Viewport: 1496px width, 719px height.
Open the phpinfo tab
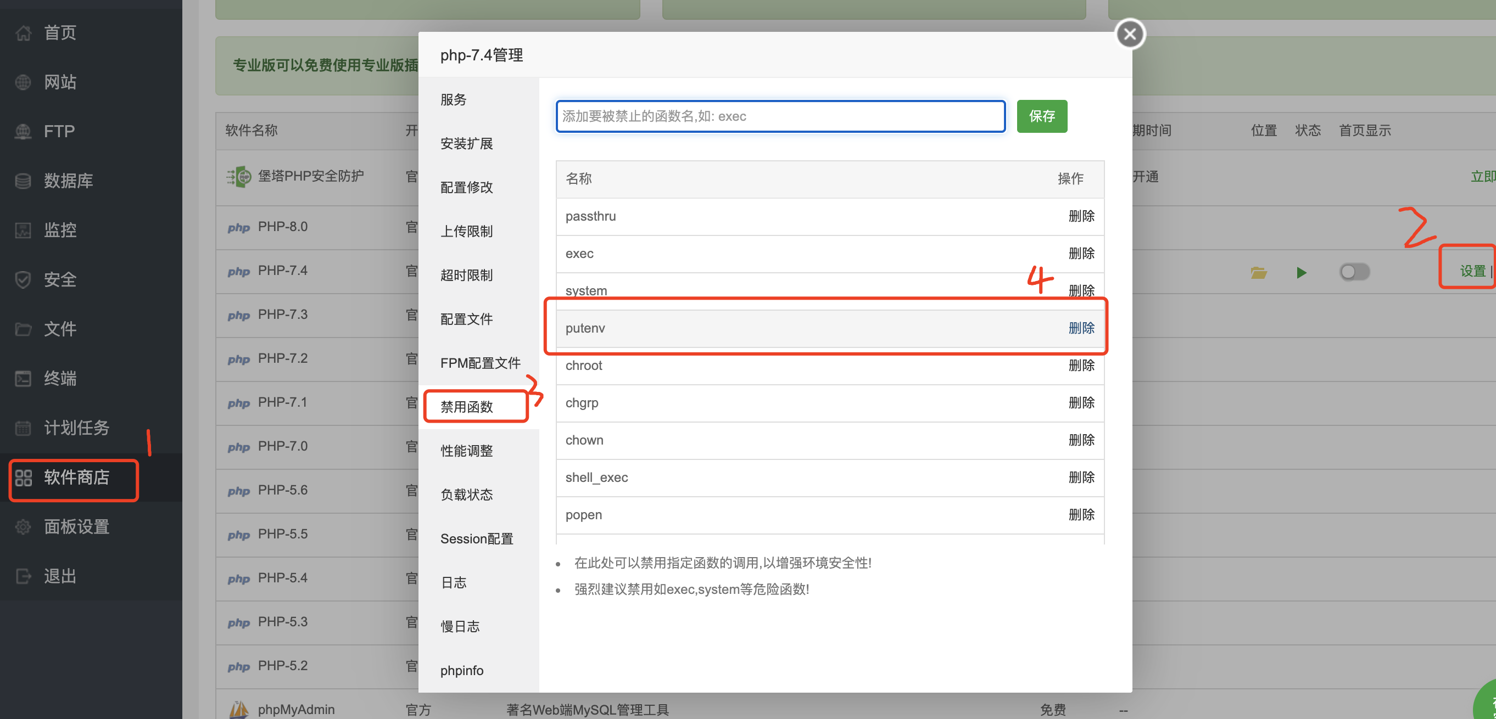pyautogui.click(x=462, y=670)
